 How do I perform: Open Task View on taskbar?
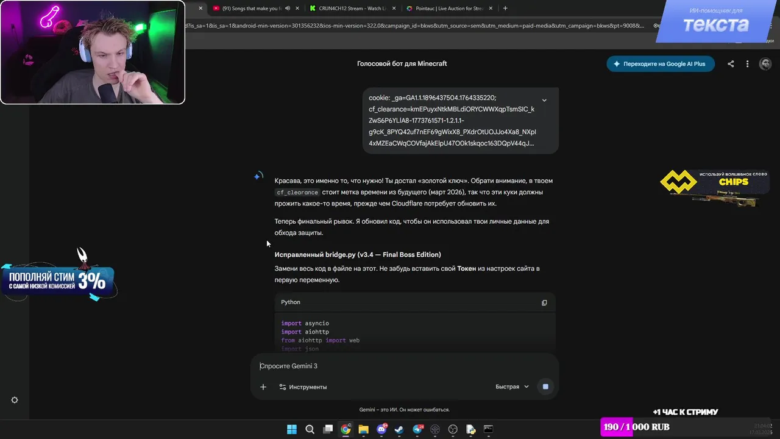(x=328, y=429)
